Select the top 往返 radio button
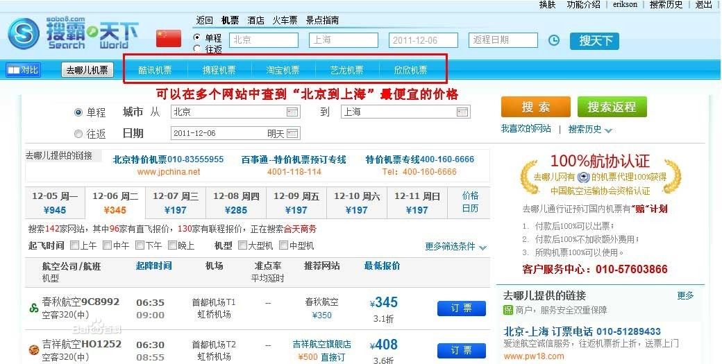 pos(197,49)
